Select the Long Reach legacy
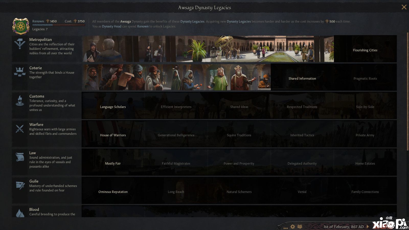Image resolution: width=409 pixels, height=230 pixels. pyautogui.click(x=176, y=191)
